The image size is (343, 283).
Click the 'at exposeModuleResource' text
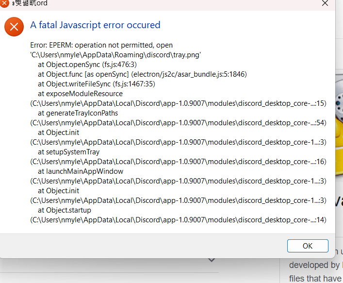pyautogui.click(x=80, y=94)
